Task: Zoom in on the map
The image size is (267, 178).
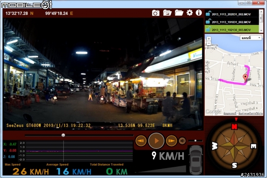Action: pyautogui.click(x=209, y=39)
